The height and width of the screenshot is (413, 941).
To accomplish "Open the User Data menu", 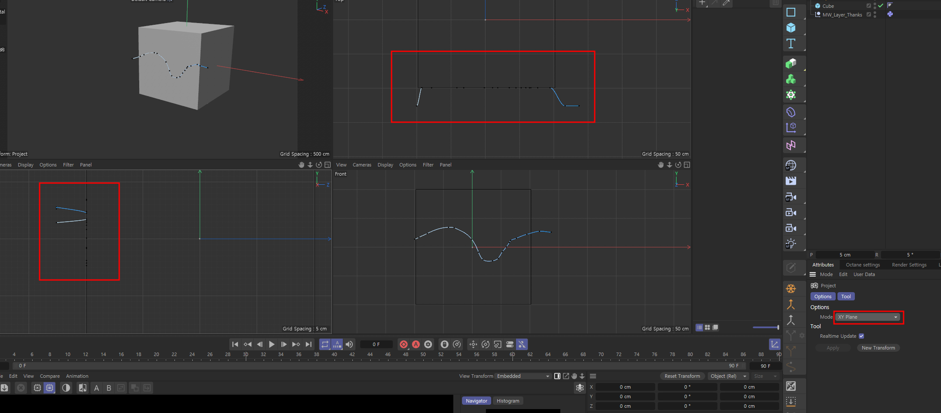I will pos(864,274).
